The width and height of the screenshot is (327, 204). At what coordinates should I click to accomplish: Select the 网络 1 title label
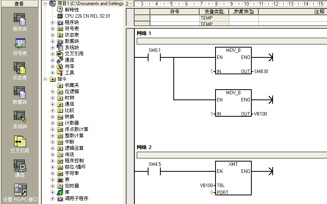pos(144,33)
